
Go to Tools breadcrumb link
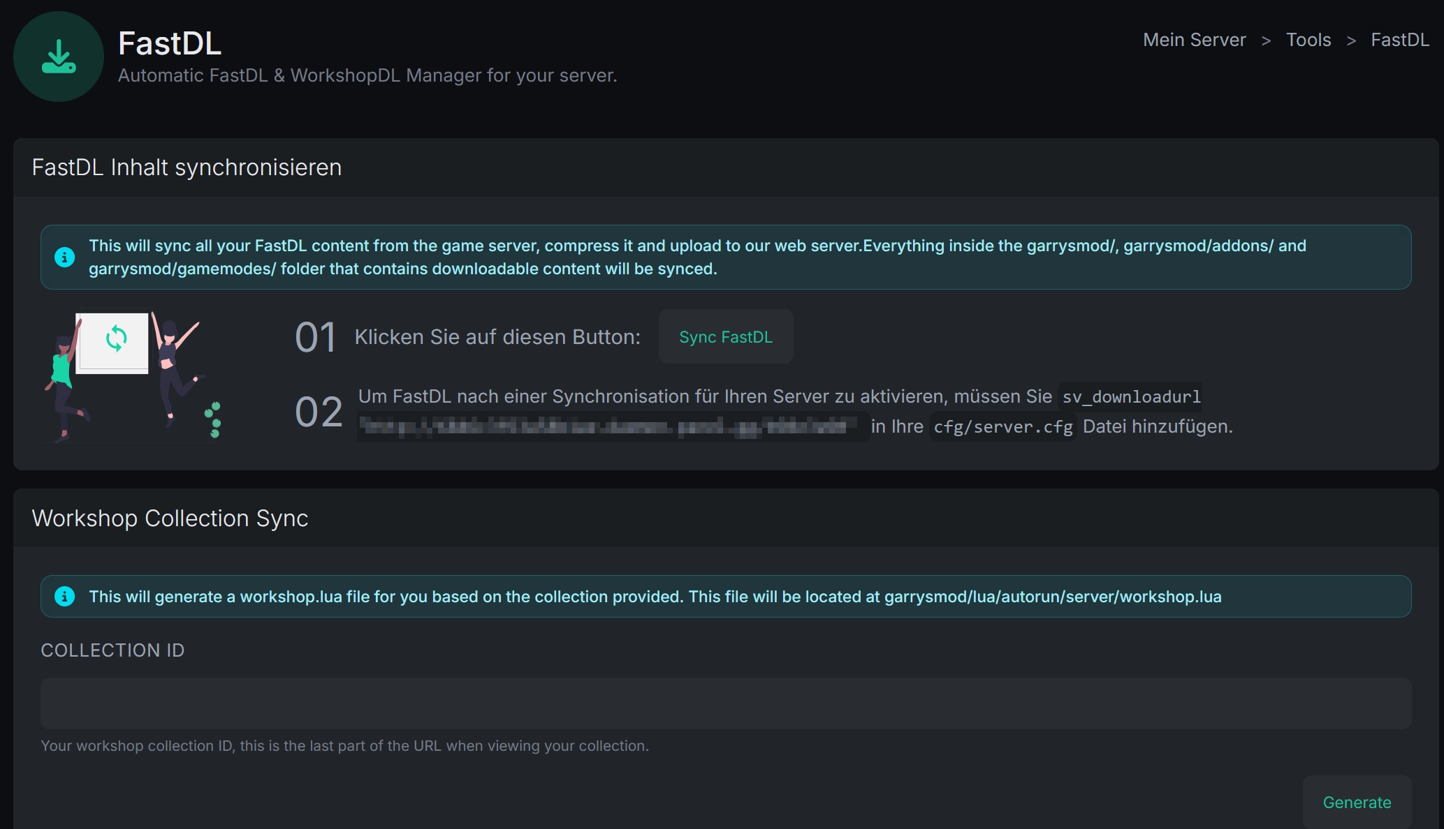pyautogui.click(x=1308, y=40)
